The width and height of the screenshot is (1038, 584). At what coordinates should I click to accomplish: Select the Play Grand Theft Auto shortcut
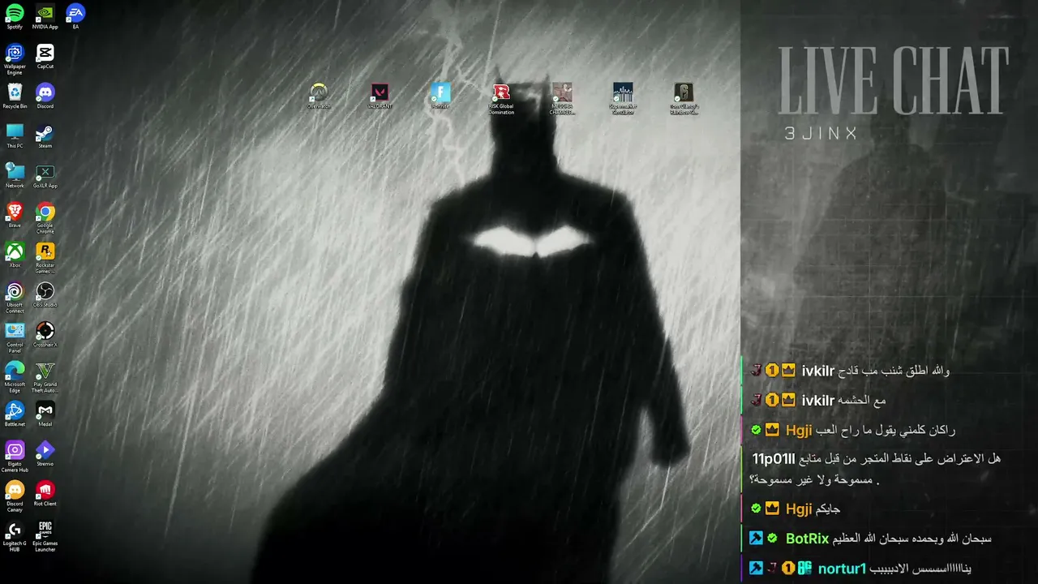click(45, 377)
